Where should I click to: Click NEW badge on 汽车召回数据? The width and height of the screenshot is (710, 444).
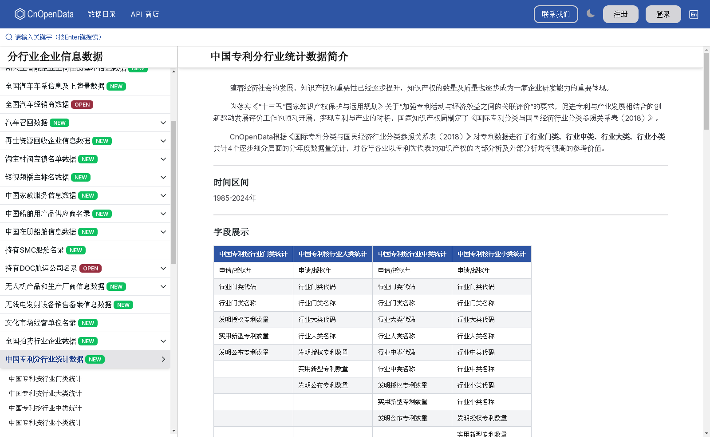pos(59,123)
